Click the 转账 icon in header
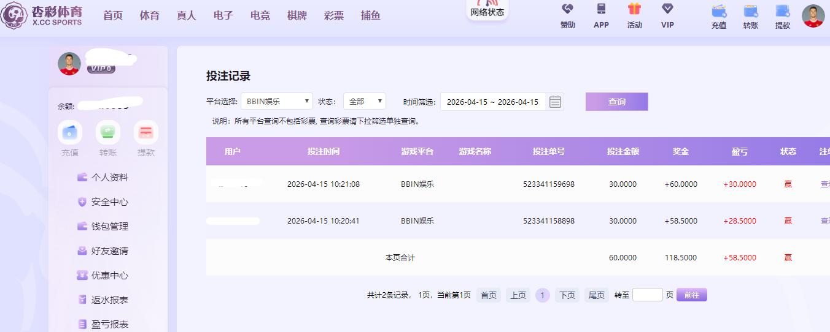 [x=750, y=11]
